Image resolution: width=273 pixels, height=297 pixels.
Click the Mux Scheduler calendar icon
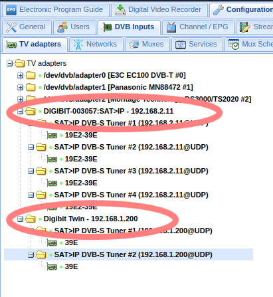click(x=234, y=45)
